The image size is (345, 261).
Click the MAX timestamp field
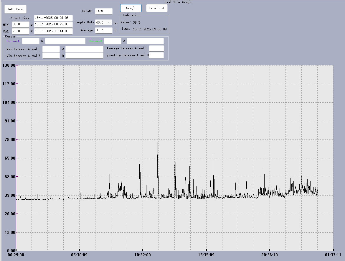(53, 31)
